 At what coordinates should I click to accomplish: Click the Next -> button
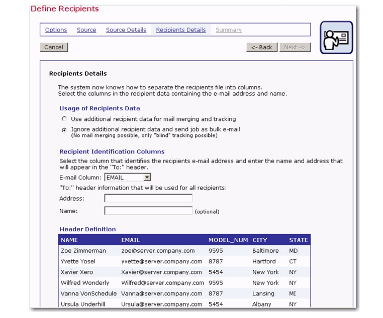click(x=295, y=47)
